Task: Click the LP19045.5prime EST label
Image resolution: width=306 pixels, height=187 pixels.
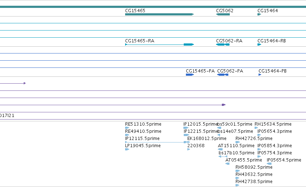Action: [143, 146]
